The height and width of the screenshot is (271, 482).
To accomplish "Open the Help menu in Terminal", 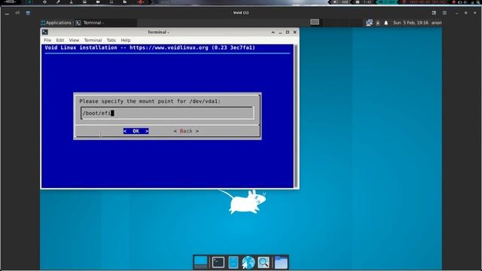I will [x=126, y=40].
